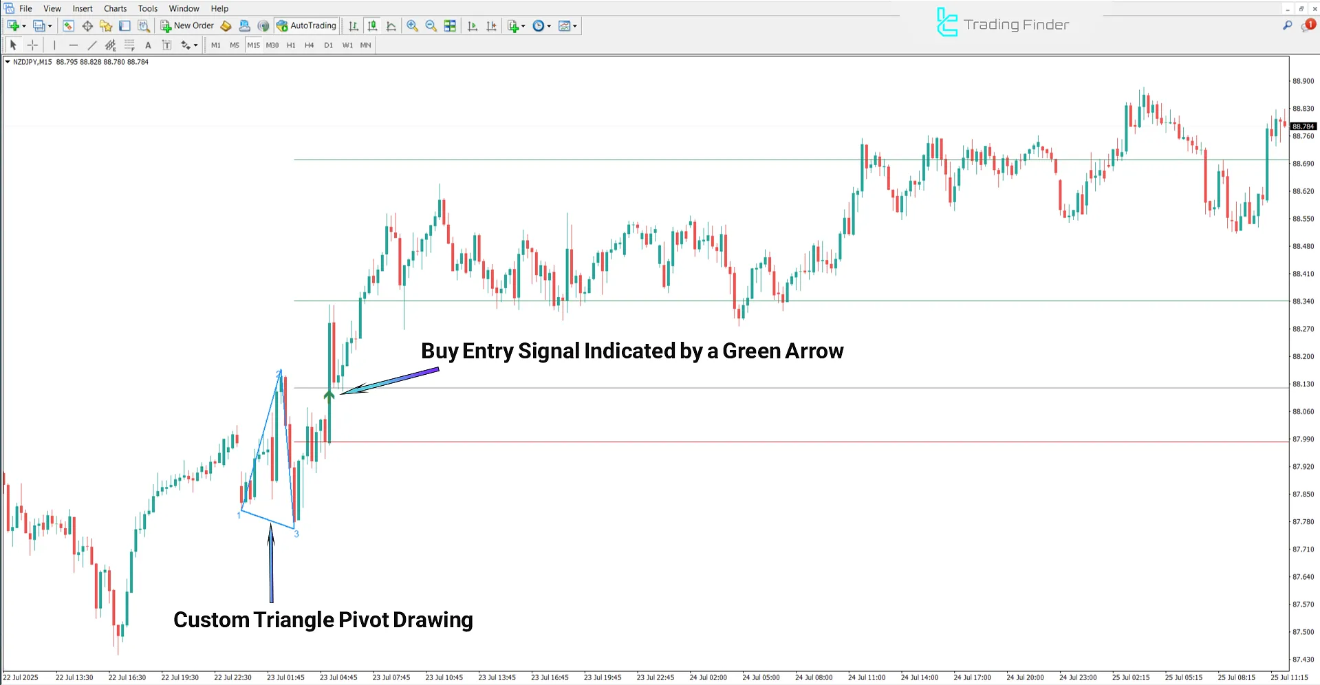Open the Tools menu

coord(148,8)
